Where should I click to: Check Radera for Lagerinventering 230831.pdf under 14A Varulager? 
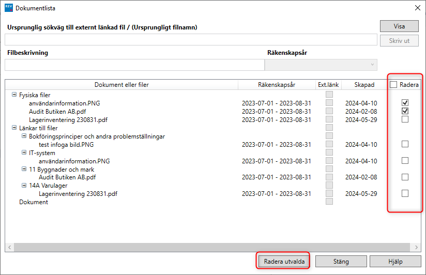(x=405, y=193)
